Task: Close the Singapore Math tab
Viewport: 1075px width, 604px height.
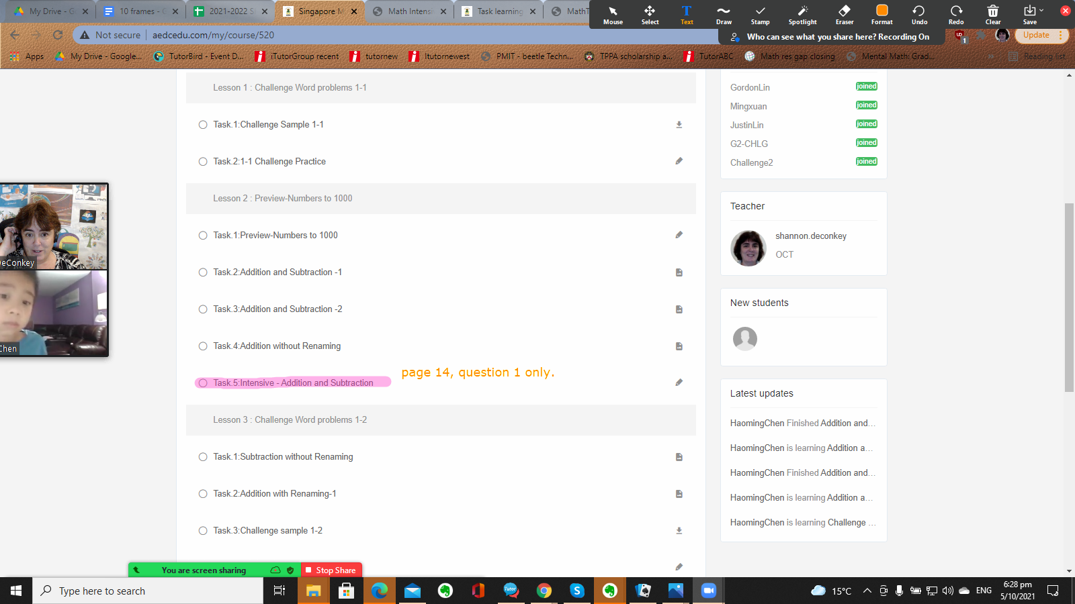Action: pyautogui.click(x=354, y=11)
